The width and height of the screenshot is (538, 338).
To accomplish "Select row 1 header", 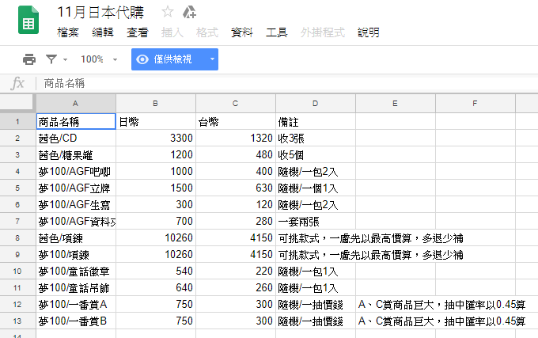I will (x=17, y=122).
